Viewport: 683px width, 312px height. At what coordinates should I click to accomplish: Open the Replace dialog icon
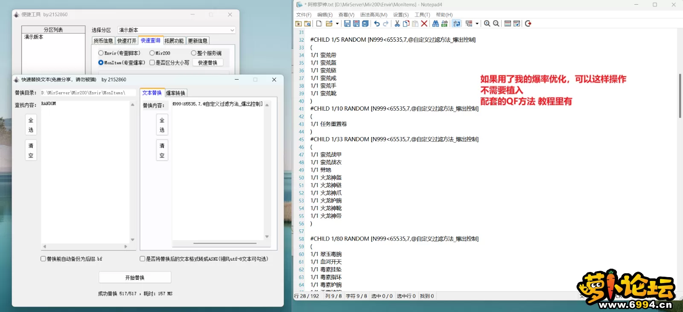click(444, 23)
